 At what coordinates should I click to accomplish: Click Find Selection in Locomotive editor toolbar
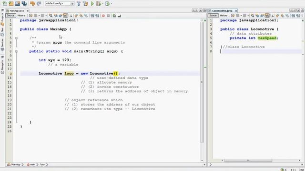253,16
